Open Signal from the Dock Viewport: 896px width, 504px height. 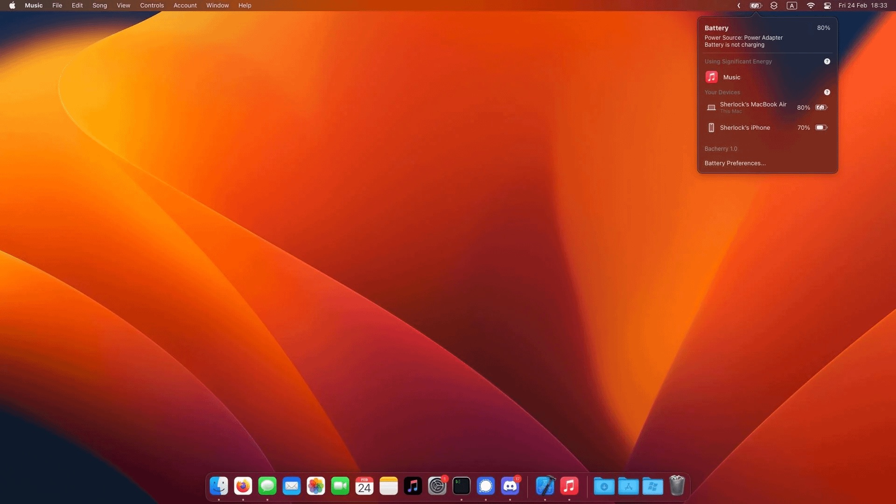point(486,486)
